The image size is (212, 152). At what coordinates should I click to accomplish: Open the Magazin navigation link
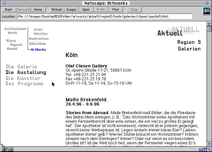tap(16, 45)
